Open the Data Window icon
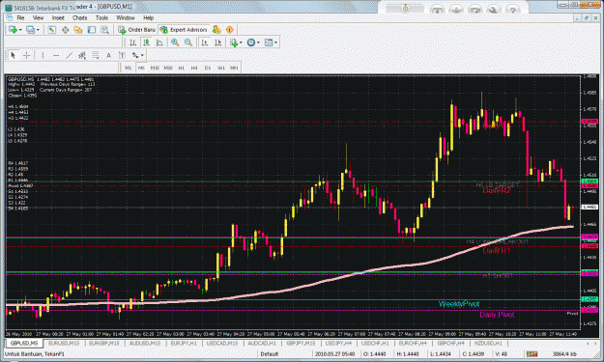 tap(65, 30)
